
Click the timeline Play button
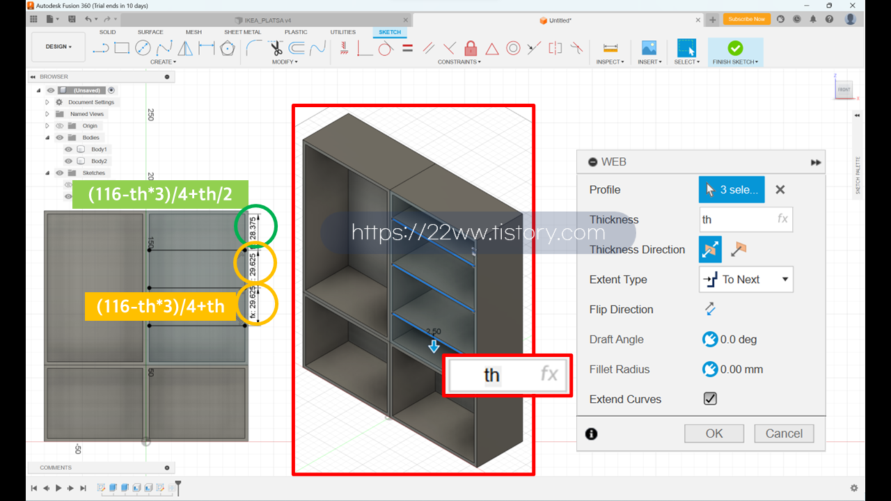pyautogui.click(x=58, y=488)
